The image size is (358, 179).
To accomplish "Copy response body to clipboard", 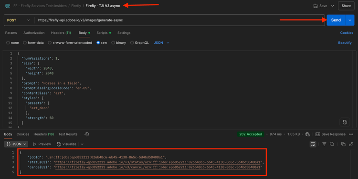I will point(343,144).
